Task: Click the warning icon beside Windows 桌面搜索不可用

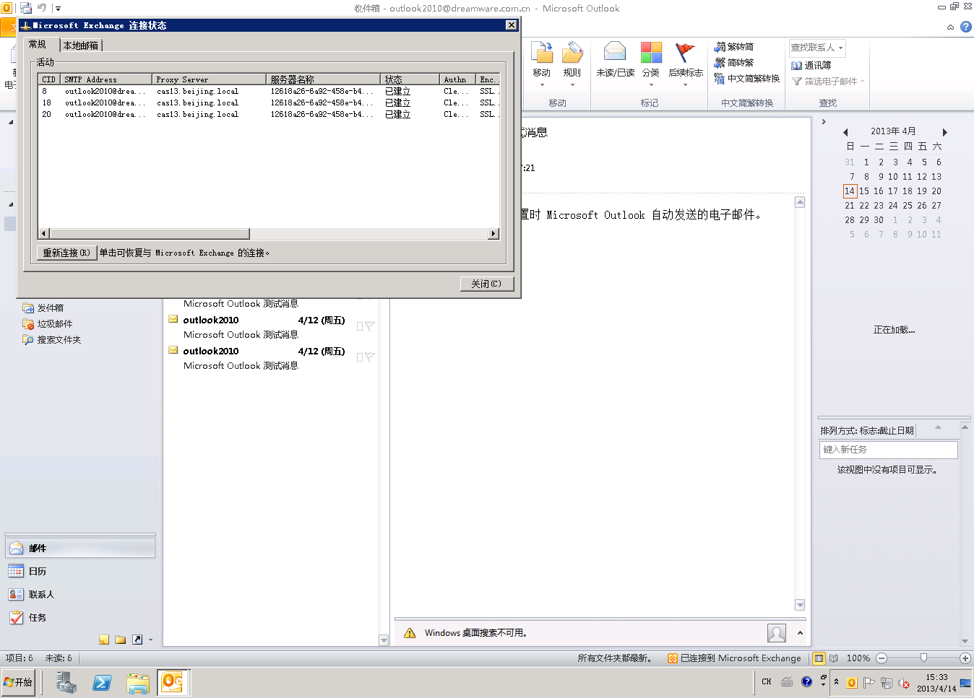Action: (x=410, y=633)
